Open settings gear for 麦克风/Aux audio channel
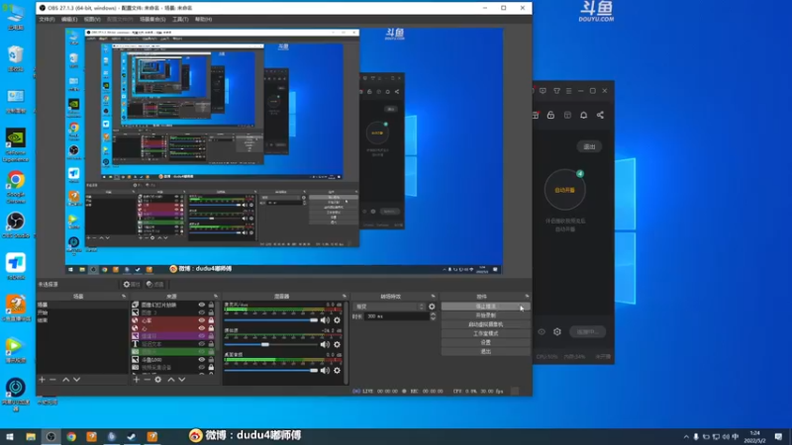 click(x=337, y=320)
